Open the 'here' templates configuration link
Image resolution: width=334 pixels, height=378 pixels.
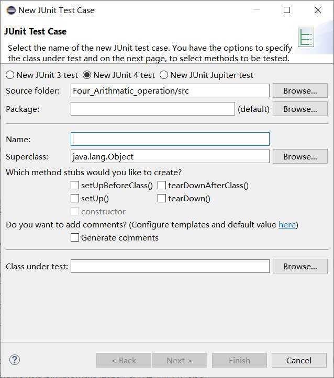click(287, 225)
